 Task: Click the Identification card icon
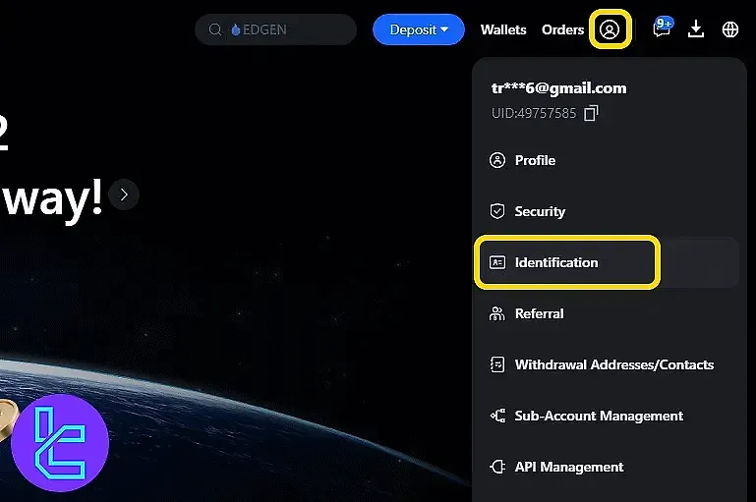(x=497, y=262)
